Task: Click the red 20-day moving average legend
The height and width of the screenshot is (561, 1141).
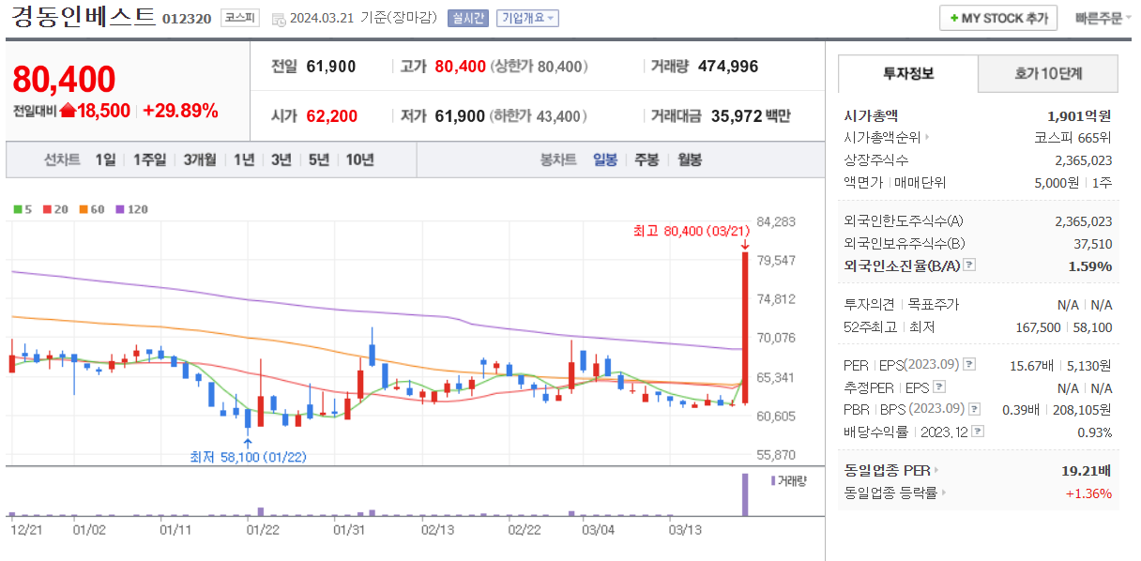Action: point(55,209)
